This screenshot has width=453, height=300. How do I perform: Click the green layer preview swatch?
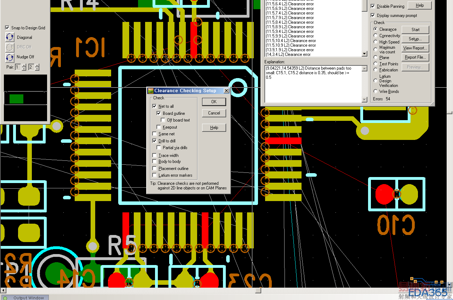point(16,99)
